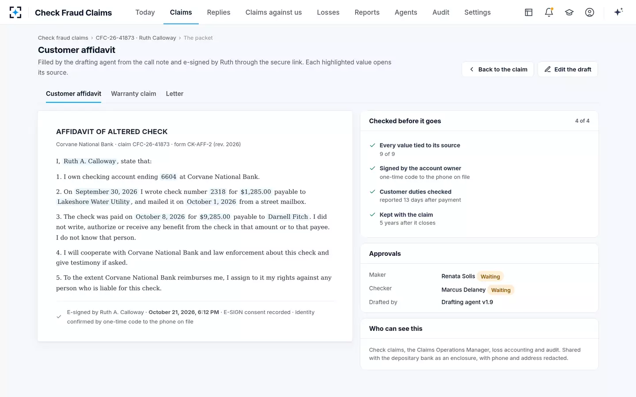The height and width of the screenshot is (397, 636).
Task: Open the sparkle AI assistant icon
Action: coord(618,12)
